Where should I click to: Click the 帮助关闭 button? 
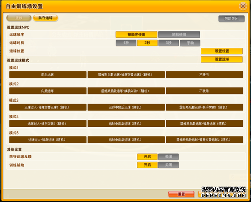click(x=231, y=19)
